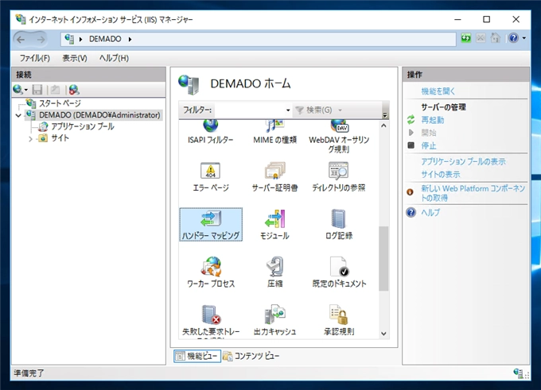Open the 出力キャッシュ feature
Screen dimensions: 541x390
[x=274, y=320]
